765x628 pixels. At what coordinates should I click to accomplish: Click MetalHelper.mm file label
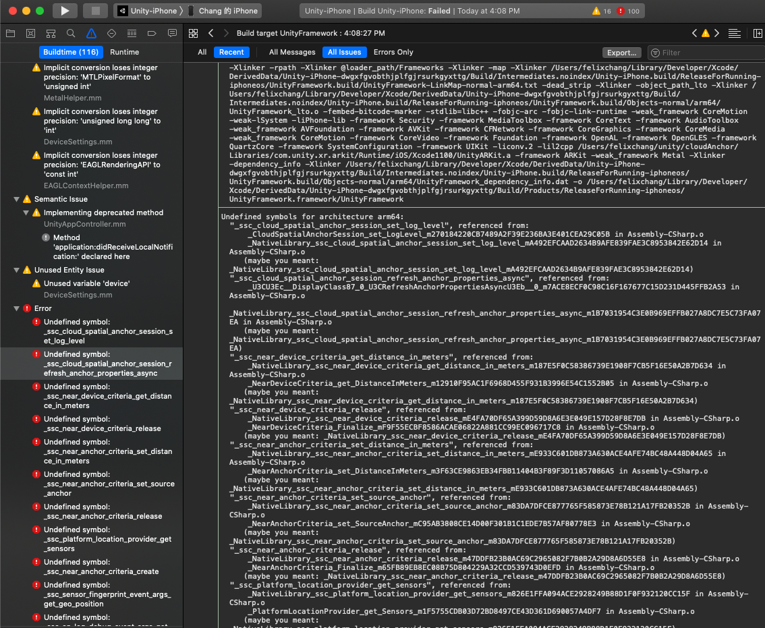click(x=73, y=98)
